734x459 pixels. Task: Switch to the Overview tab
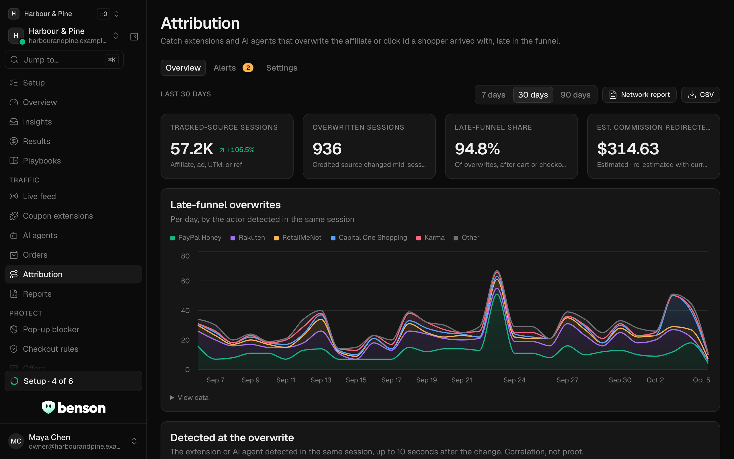[183, 68]
